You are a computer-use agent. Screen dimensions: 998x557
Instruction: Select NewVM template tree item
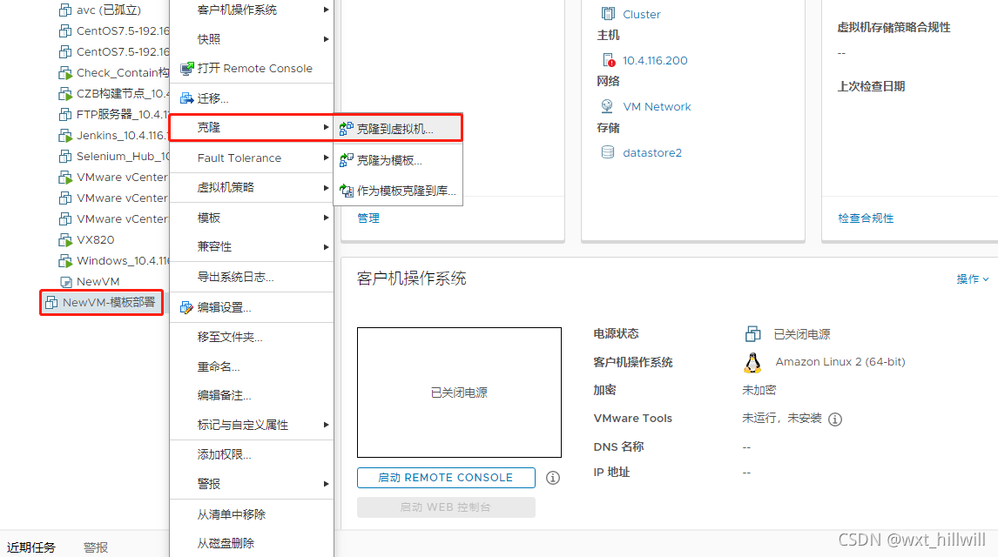98,282
